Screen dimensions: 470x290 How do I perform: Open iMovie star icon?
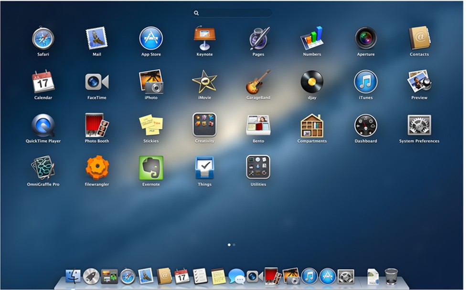click(x=204, y=82)
